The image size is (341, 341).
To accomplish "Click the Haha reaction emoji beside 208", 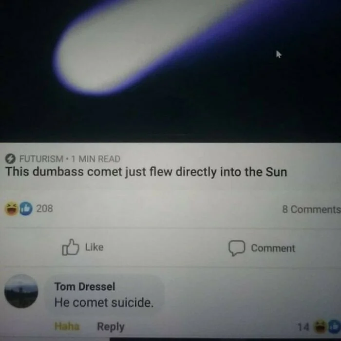I will pos(11,208).
